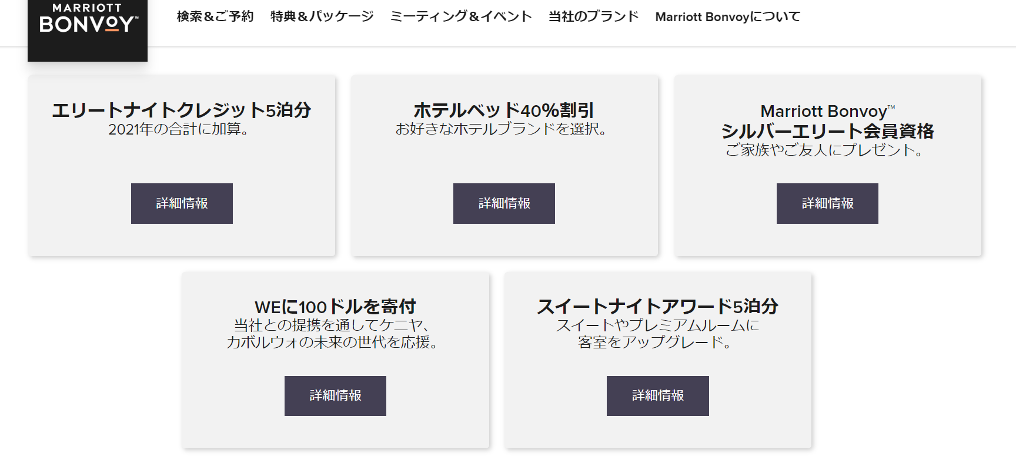1016x460 pixels.
Task: Select Marriott Bonvoyについて in navigation
Action: click(727, 16)
